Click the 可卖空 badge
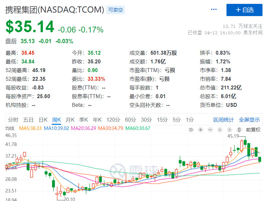The height and width of the screenshot is (201, 267). point(115,10)
